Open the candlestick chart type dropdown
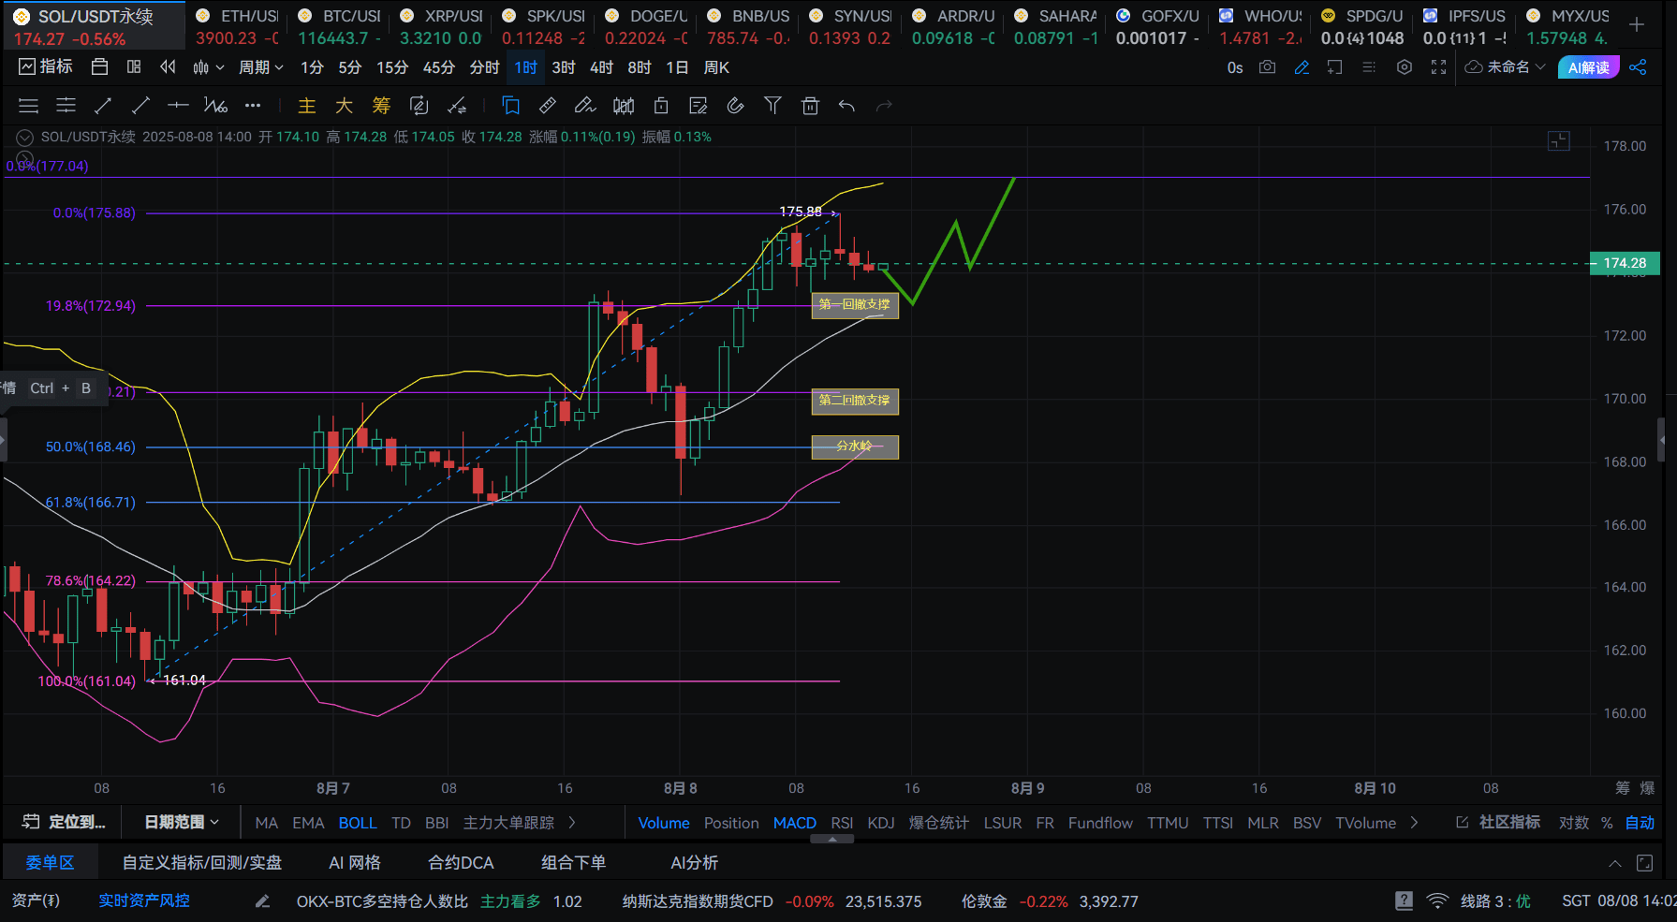 pos(208,67)
